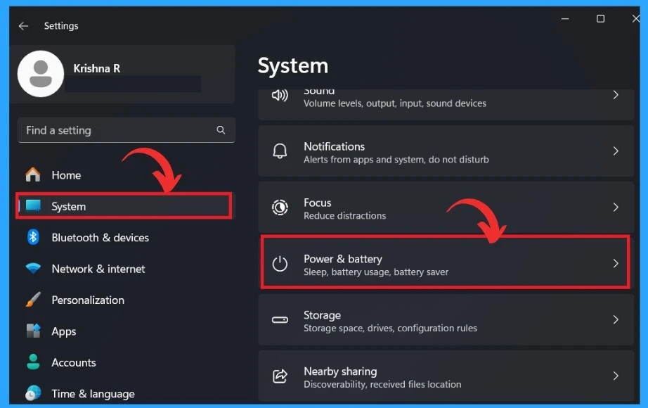Open the Storage row chevron
648x408 pixels.
[616, 320]
